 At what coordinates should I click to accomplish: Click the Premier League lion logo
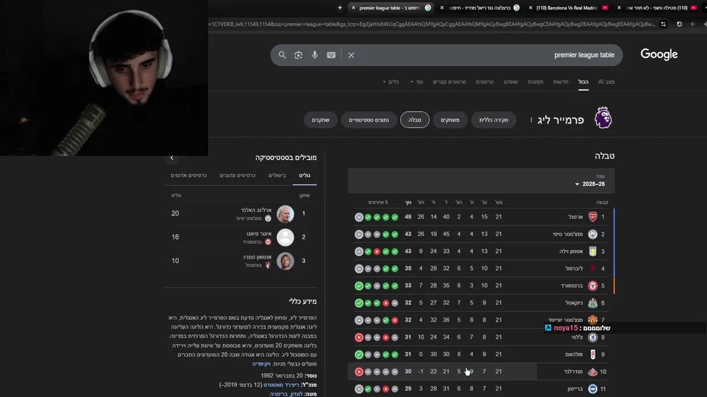pyautogui.click(x=603, y=118)
